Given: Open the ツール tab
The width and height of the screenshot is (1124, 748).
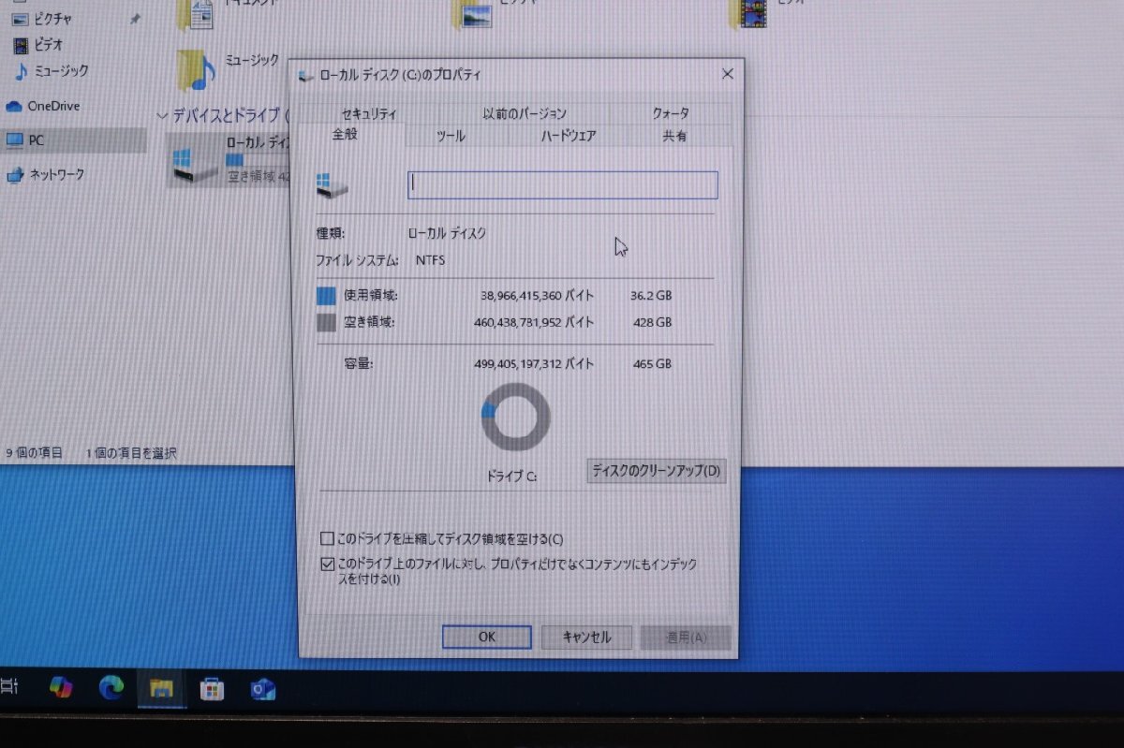Looking at the screenshot, I should pos(451,136).
